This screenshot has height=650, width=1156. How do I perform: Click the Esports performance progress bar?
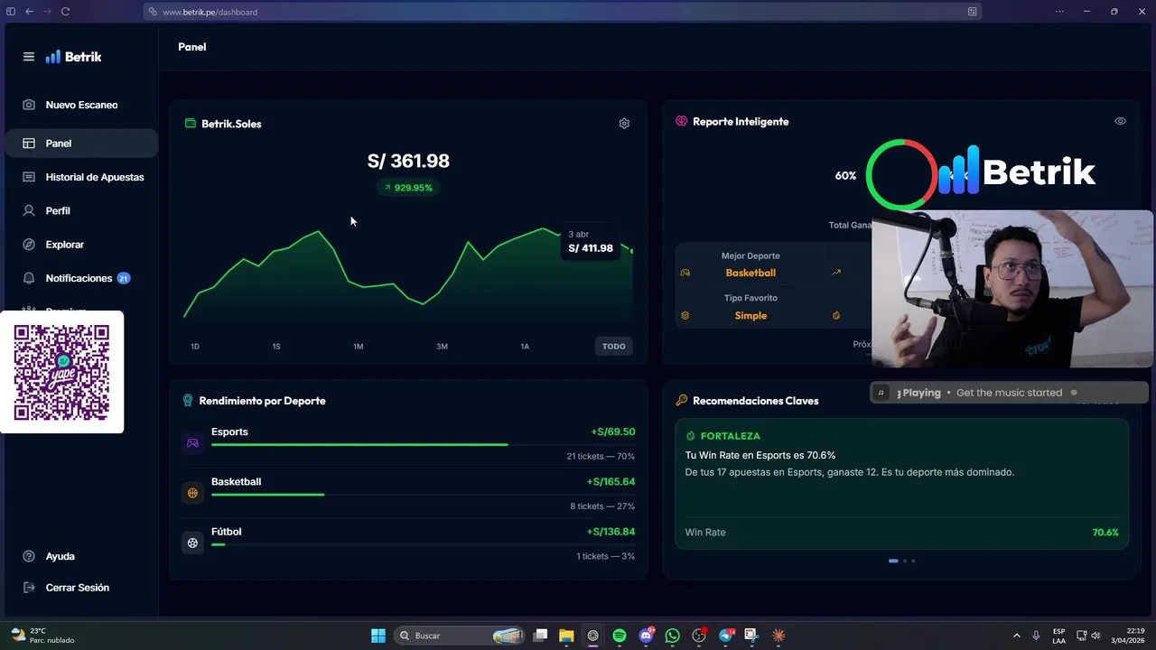(423, 445)
